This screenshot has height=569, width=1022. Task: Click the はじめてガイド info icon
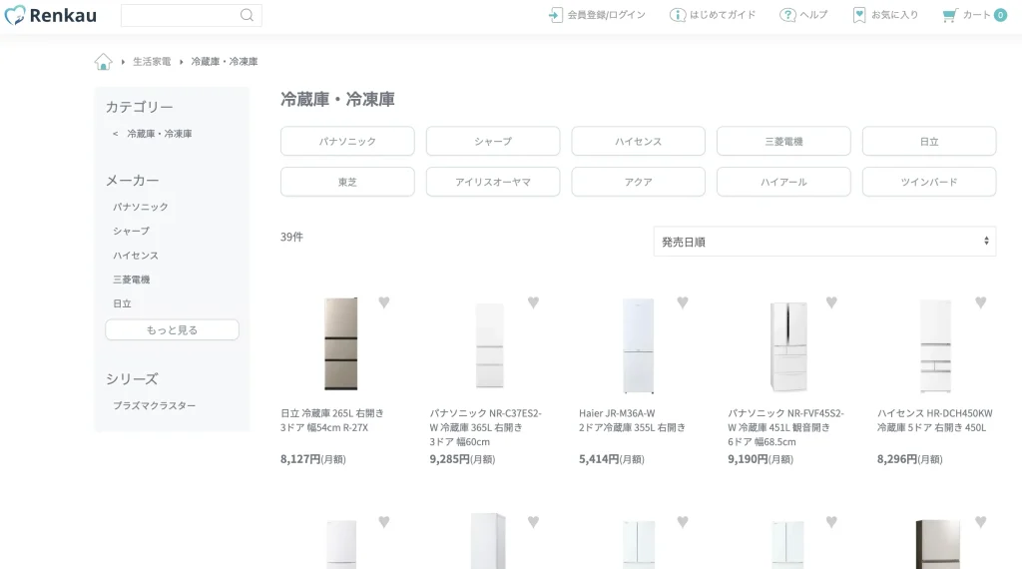click(678, 15)
